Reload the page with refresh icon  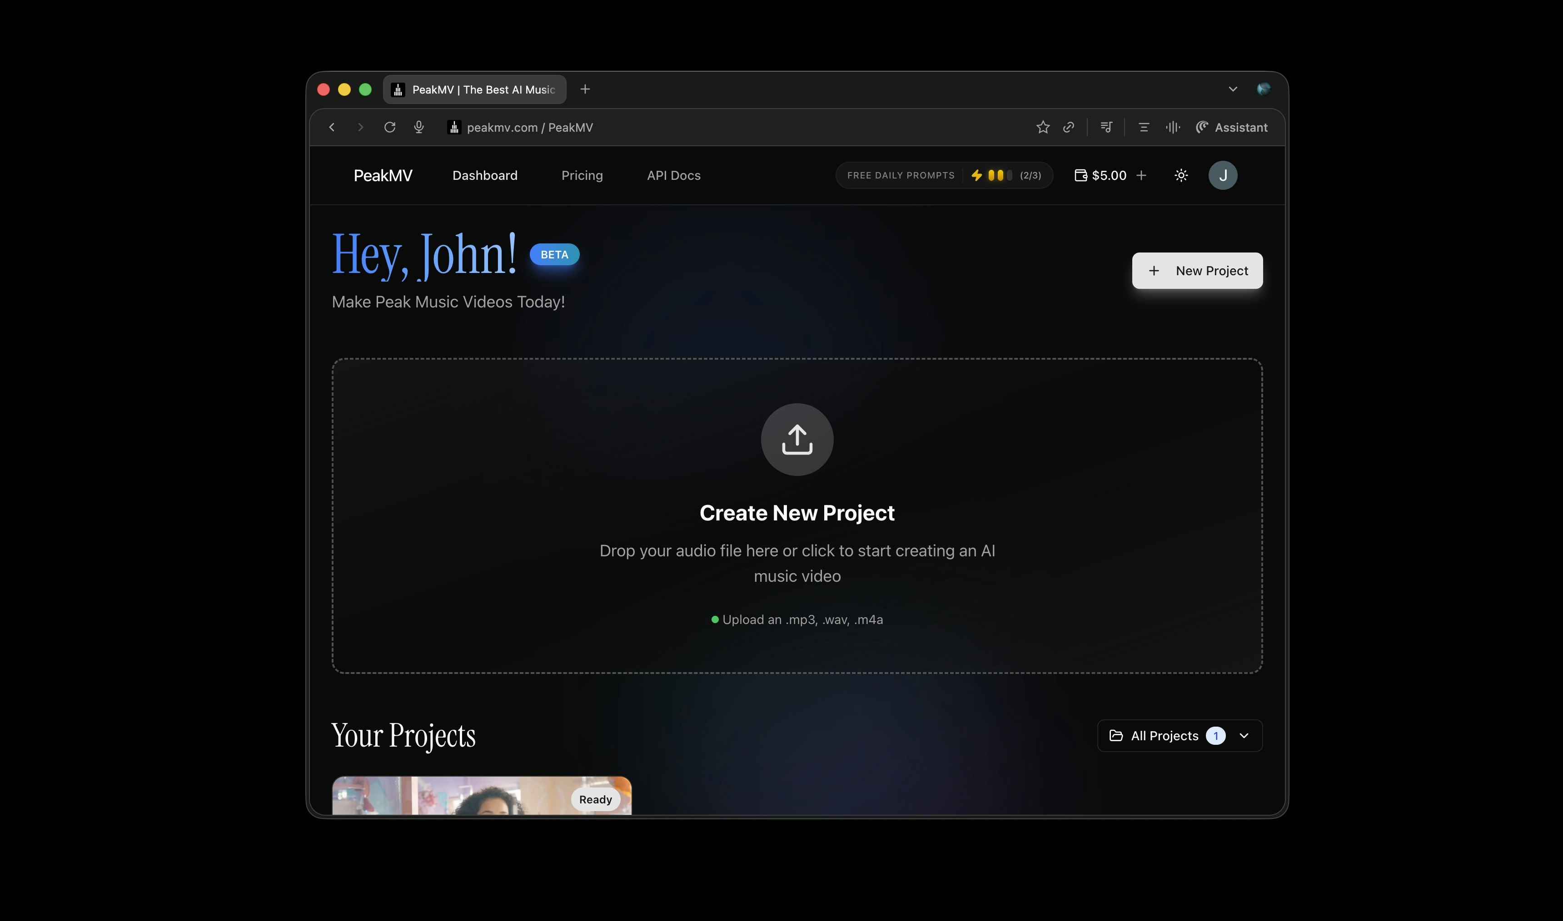coord(390,127)
